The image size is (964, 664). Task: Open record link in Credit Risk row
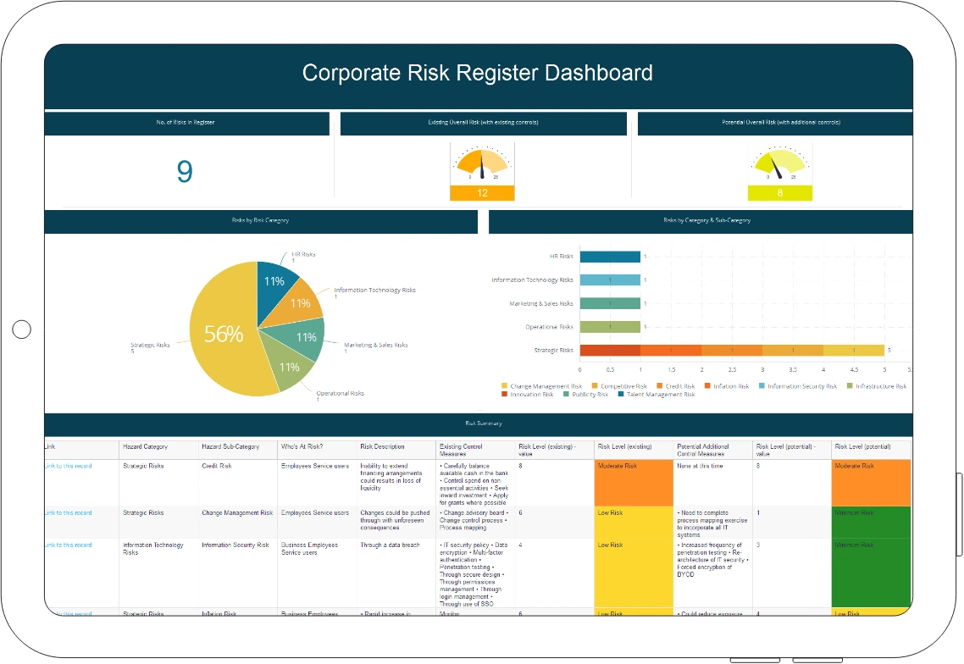(68, 466)
